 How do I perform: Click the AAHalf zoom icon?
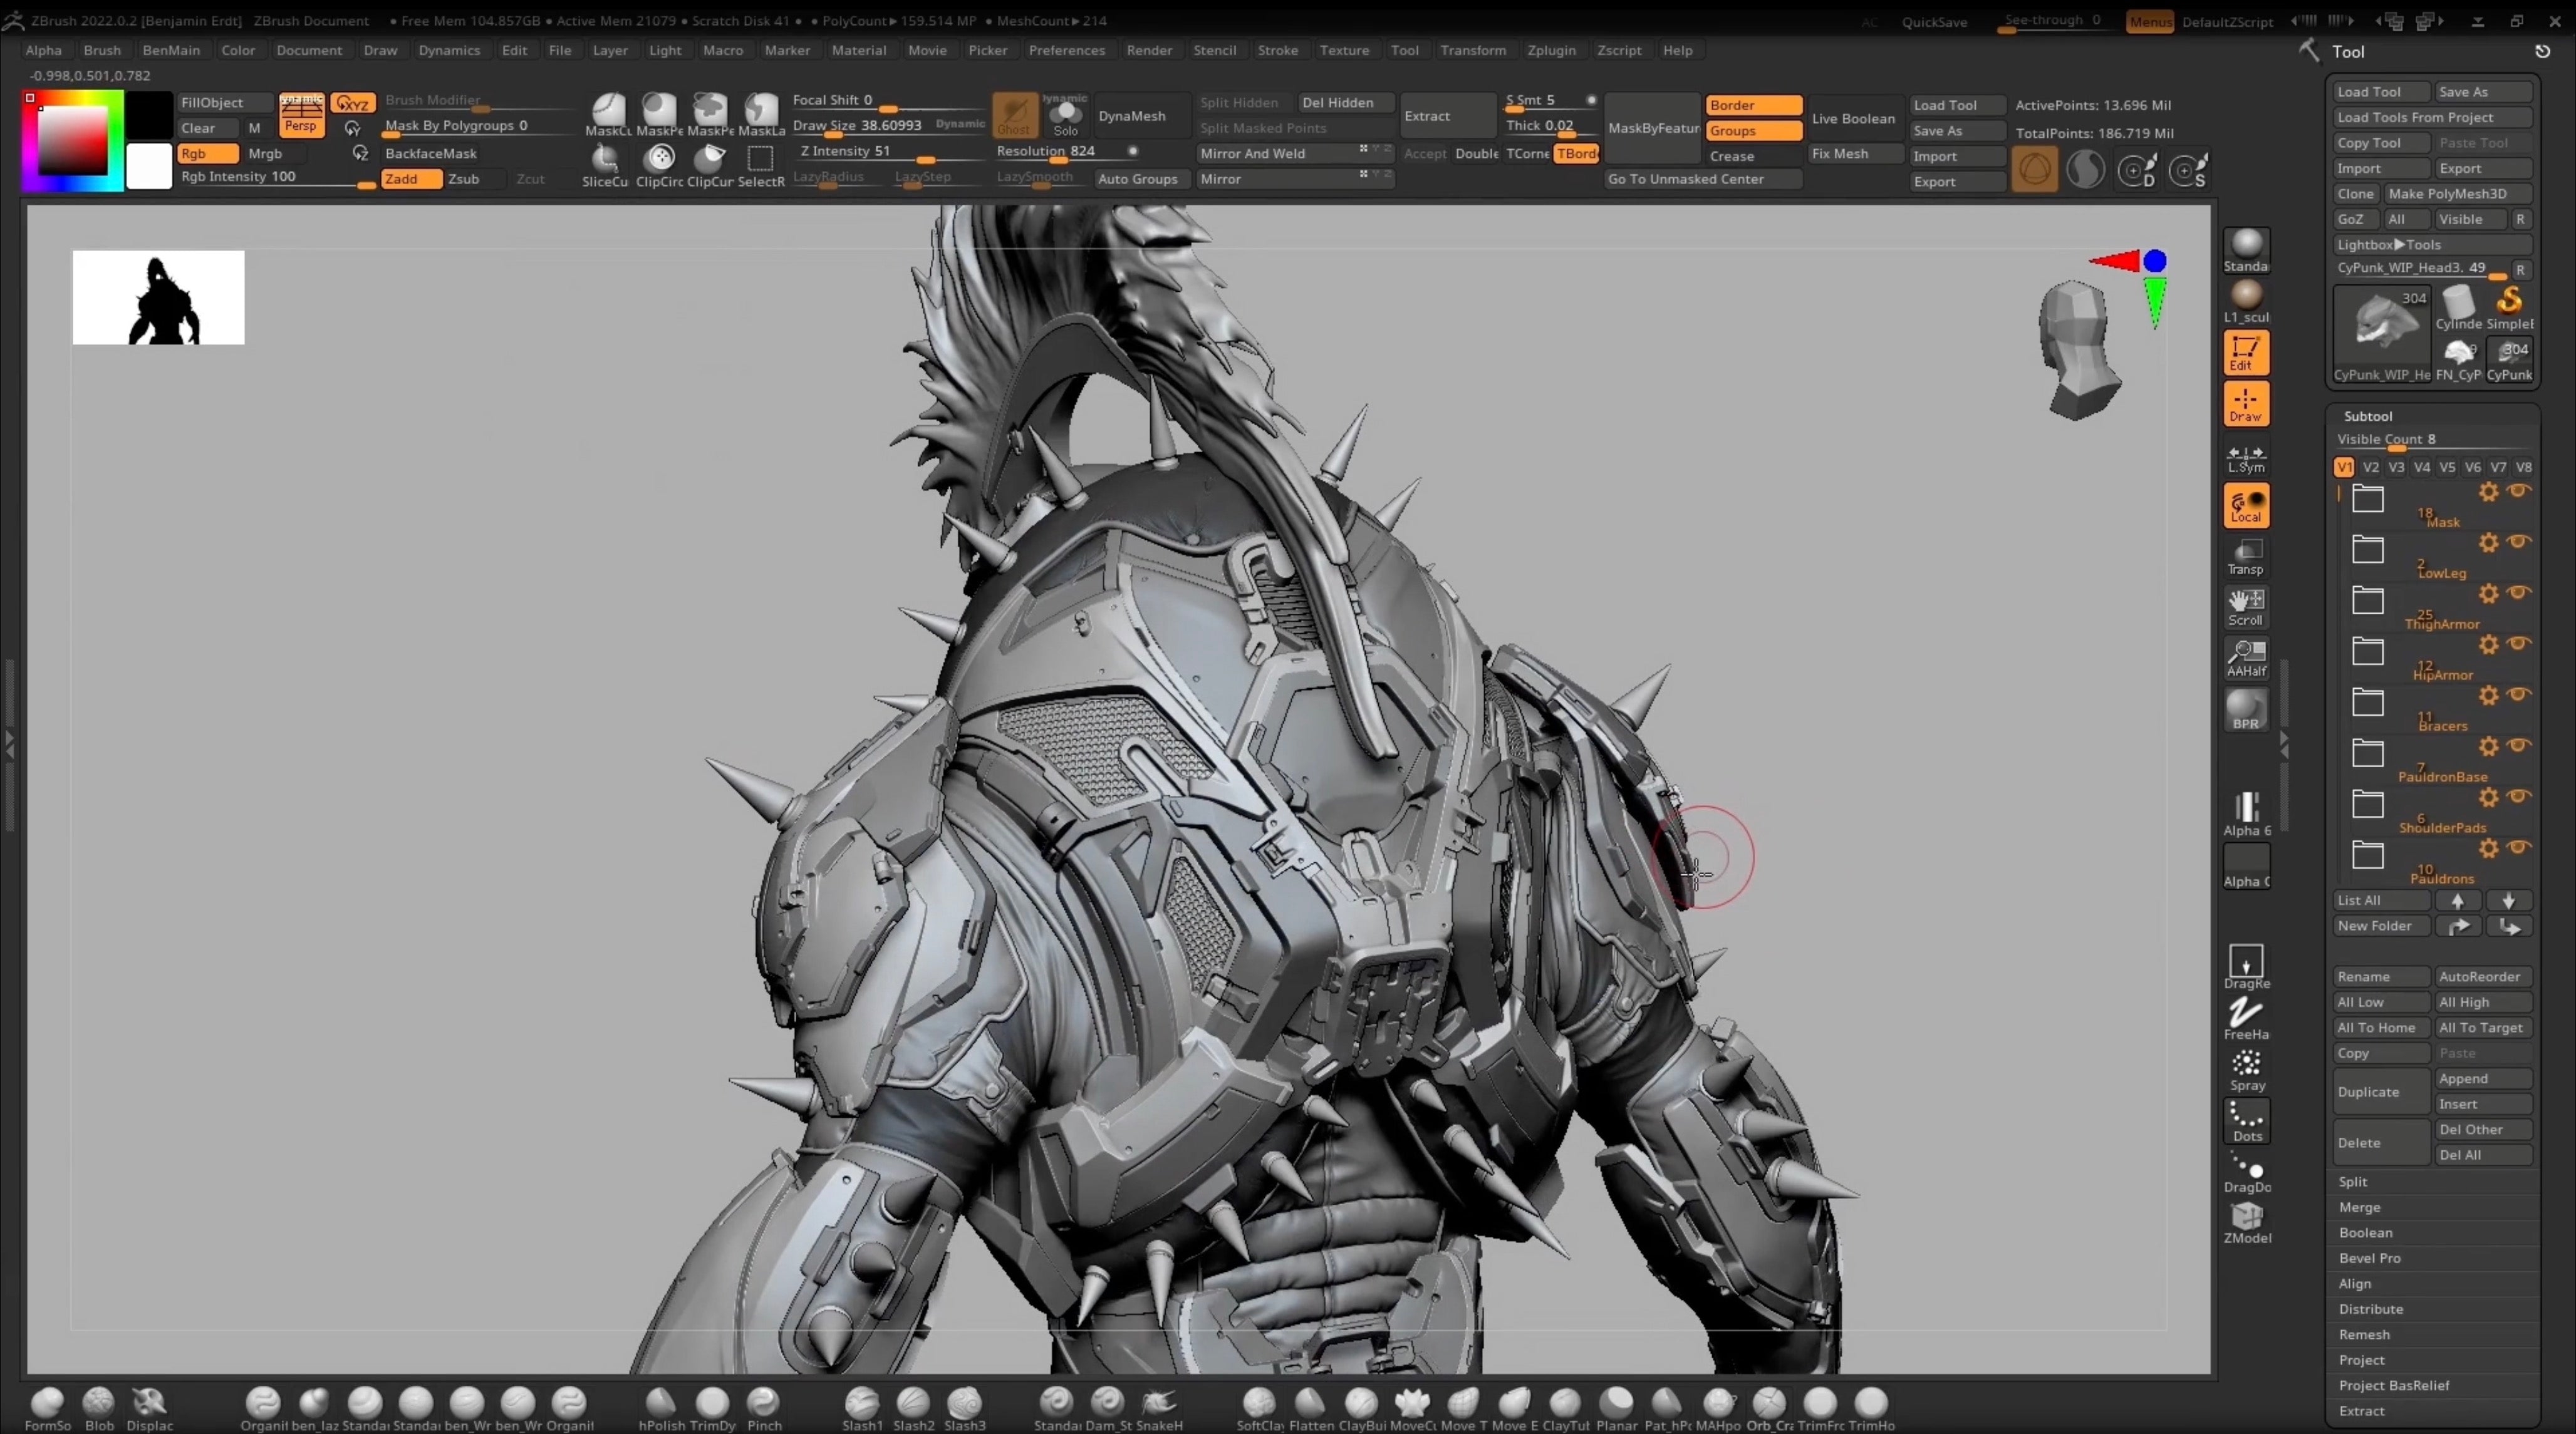[x=2246, y=658]
